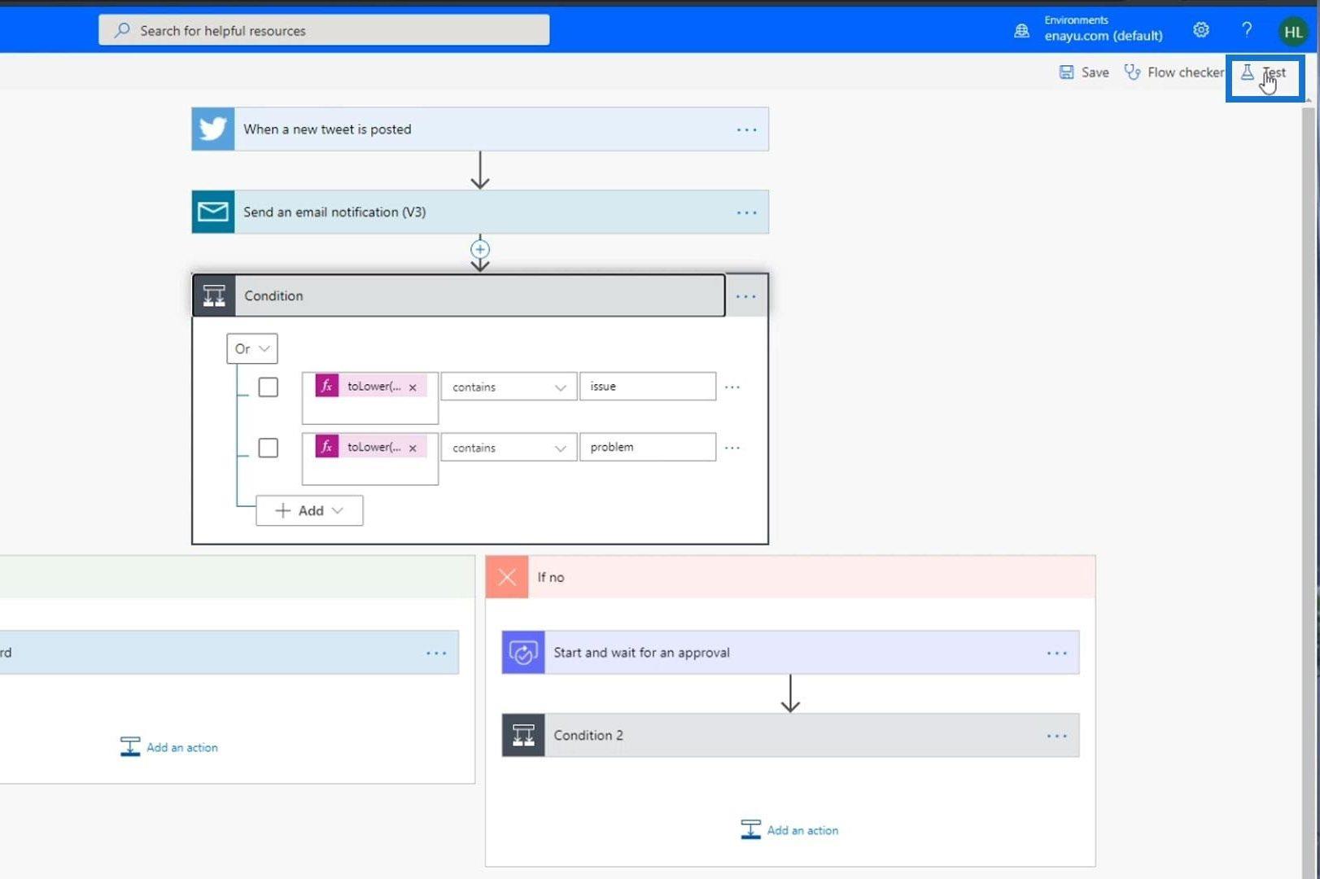The image size is (1320, 879).
Task: Click the fx icon in the issue row
Action: click(327, 386)
